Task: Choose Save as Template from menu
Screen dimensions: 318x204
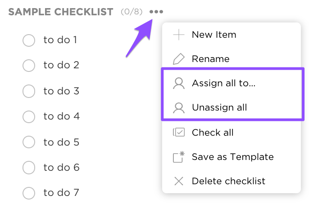Action: [x=232, y=157]
